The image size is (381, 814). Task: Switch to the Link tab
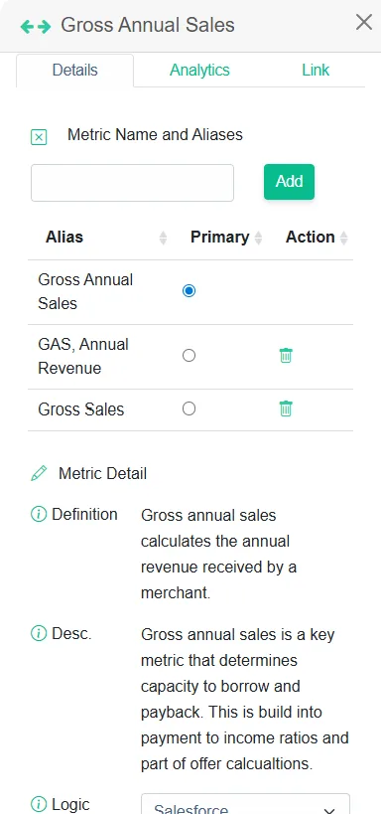[316, 71]
